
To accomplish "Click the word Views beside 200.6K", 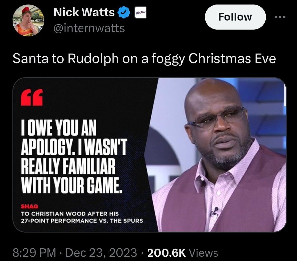I will [203, 253].
